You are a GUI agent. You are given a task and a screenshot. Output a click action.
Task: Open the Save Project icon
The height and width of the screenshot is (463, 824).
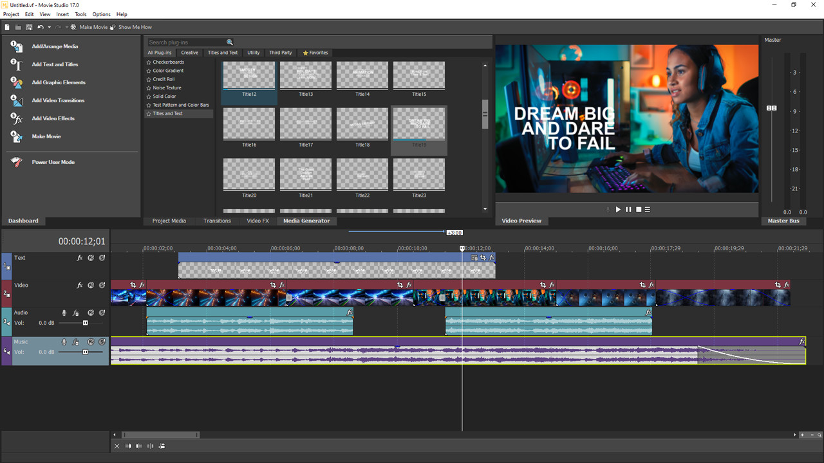(x=29, y=28)
